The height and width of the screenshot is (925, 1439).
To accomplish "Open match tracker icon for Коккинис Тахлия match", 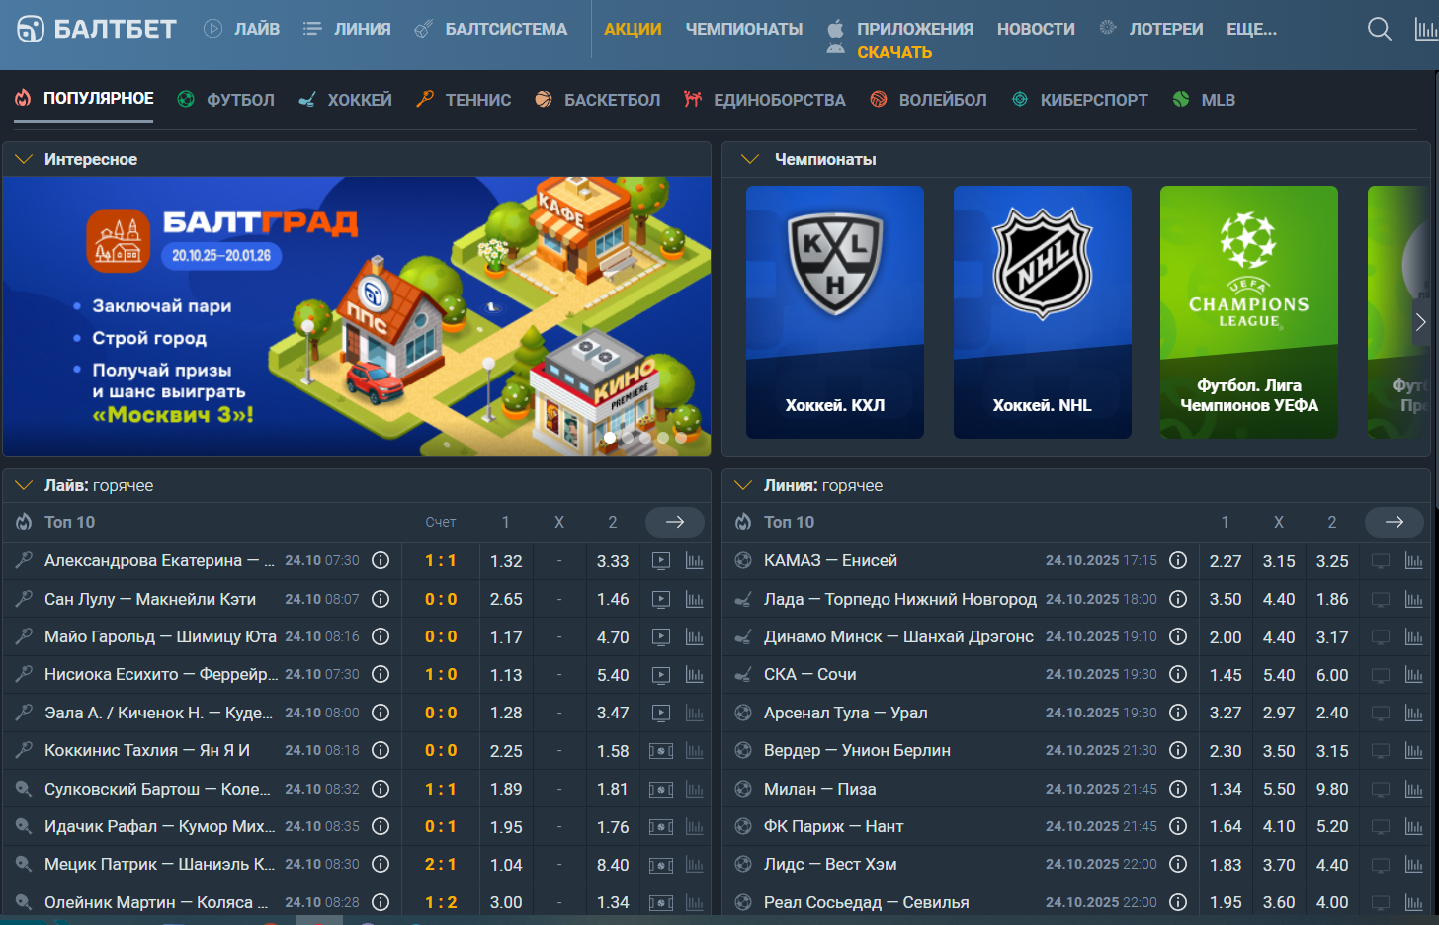I will 660,751.
